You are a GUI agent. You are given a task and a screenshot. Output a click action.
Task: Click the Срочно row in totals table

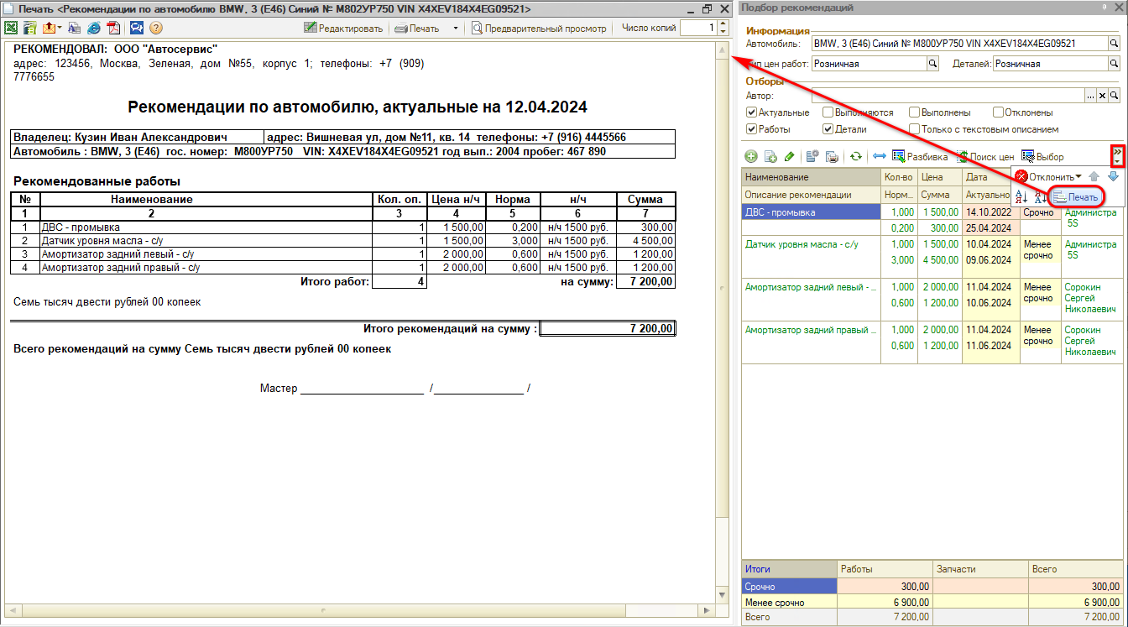point(932,587)
